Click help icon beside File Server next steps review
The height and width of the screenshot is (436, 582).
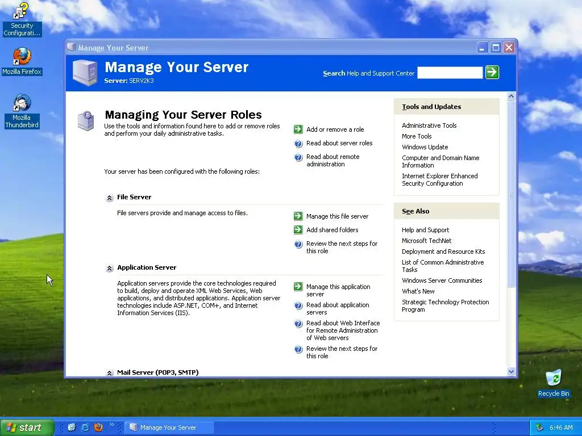click(298, 244)
